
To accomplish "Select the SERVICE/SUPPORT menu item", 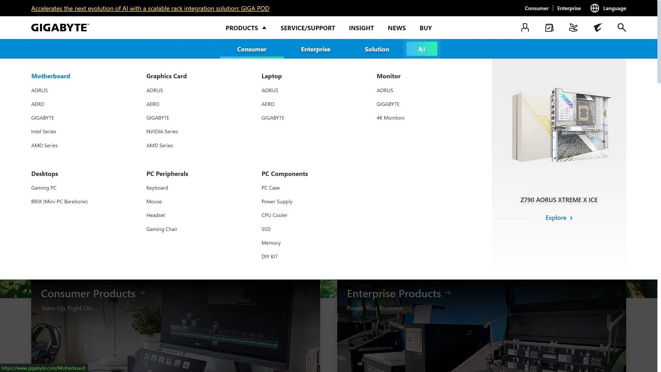I will [308, 28].
